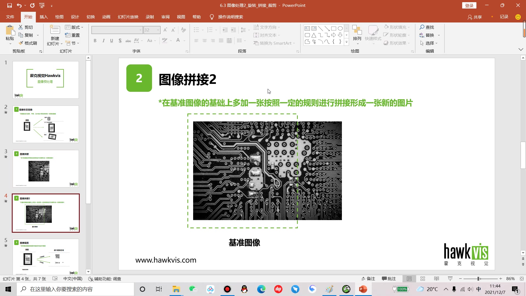The width and height of the screenshot is (526, 296).
Task: Fit slide to current window icon
Action: click(522, 278)
